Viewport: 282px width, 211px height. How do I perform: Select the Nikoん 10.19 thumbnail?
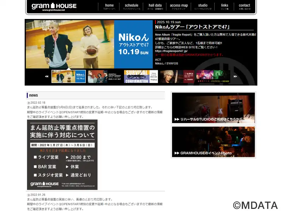point(68,77)
